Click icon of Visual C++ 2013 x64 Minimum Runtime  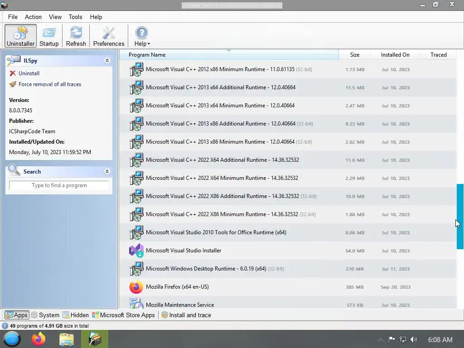(x=136, y=105)
